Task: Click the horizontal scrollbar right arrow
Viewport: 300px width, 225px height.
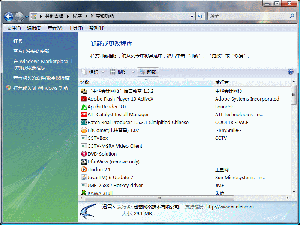Action: tap(287, 198)
